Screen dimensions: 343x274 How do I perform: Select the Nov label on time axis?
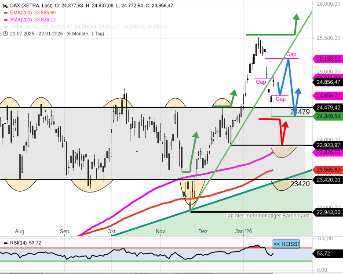point(160,231)
